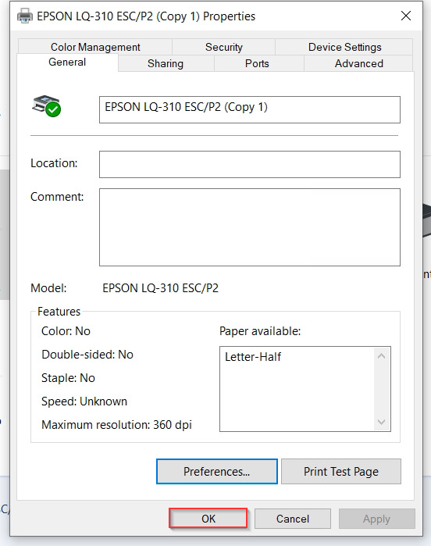Close the Properties dialog with X
Image resolution: width=431 pixels, height=546 pixels.
[x=405, y=16]
